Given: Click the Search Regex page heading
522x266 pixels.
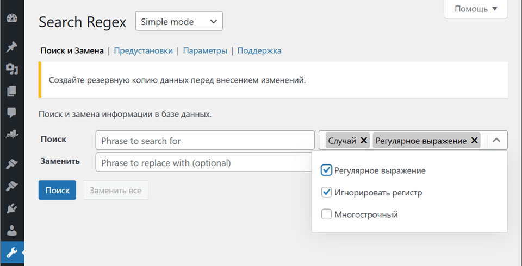Looking at the screenshot, I should coord(83,22).
